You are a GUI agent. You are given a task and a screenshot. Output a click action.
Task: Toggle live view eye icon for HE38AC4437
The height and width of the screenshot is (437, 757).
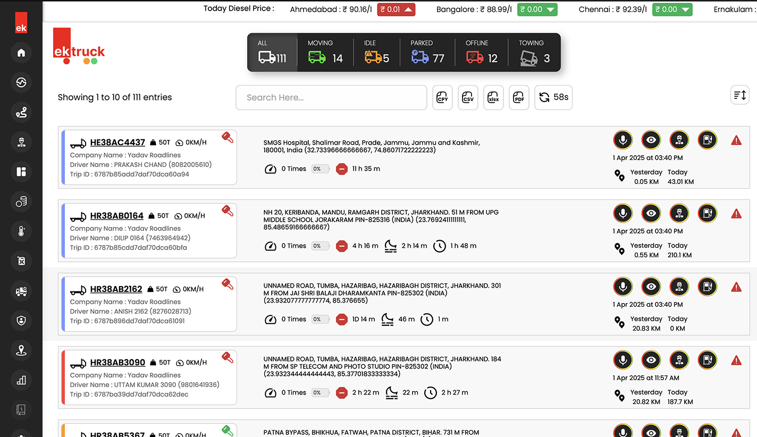[651, 140]
